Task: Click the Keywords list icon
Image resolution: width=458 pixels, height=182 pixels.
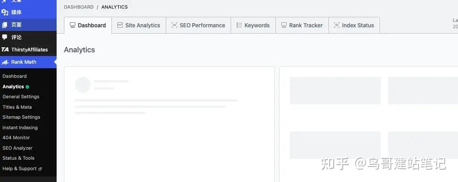Action: click(x=239, y=25)
